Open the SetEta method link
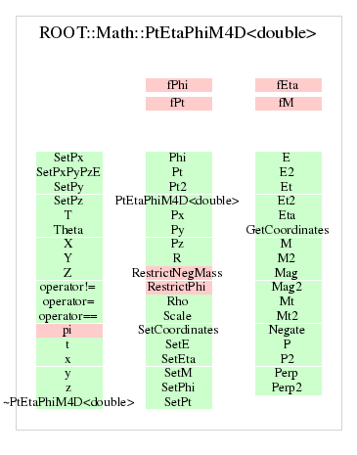The width and height of the screenshot is (357, 455). click(179, 359)
